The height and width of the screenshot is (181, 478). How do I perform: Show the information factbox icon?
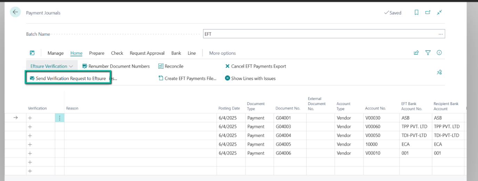pos(439,53)
